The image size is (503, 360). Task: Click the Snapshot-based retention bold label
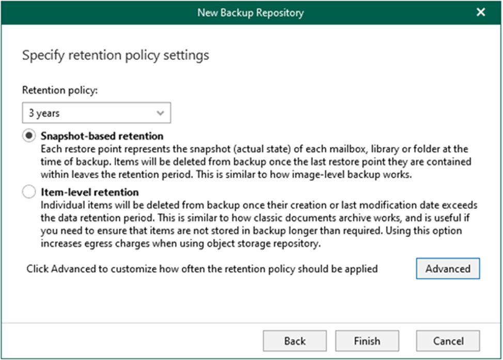coord(102,136)
